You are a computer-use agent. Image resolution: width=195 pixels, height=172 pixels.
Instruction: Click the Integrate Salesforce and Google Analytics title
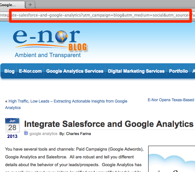[109, 124]
